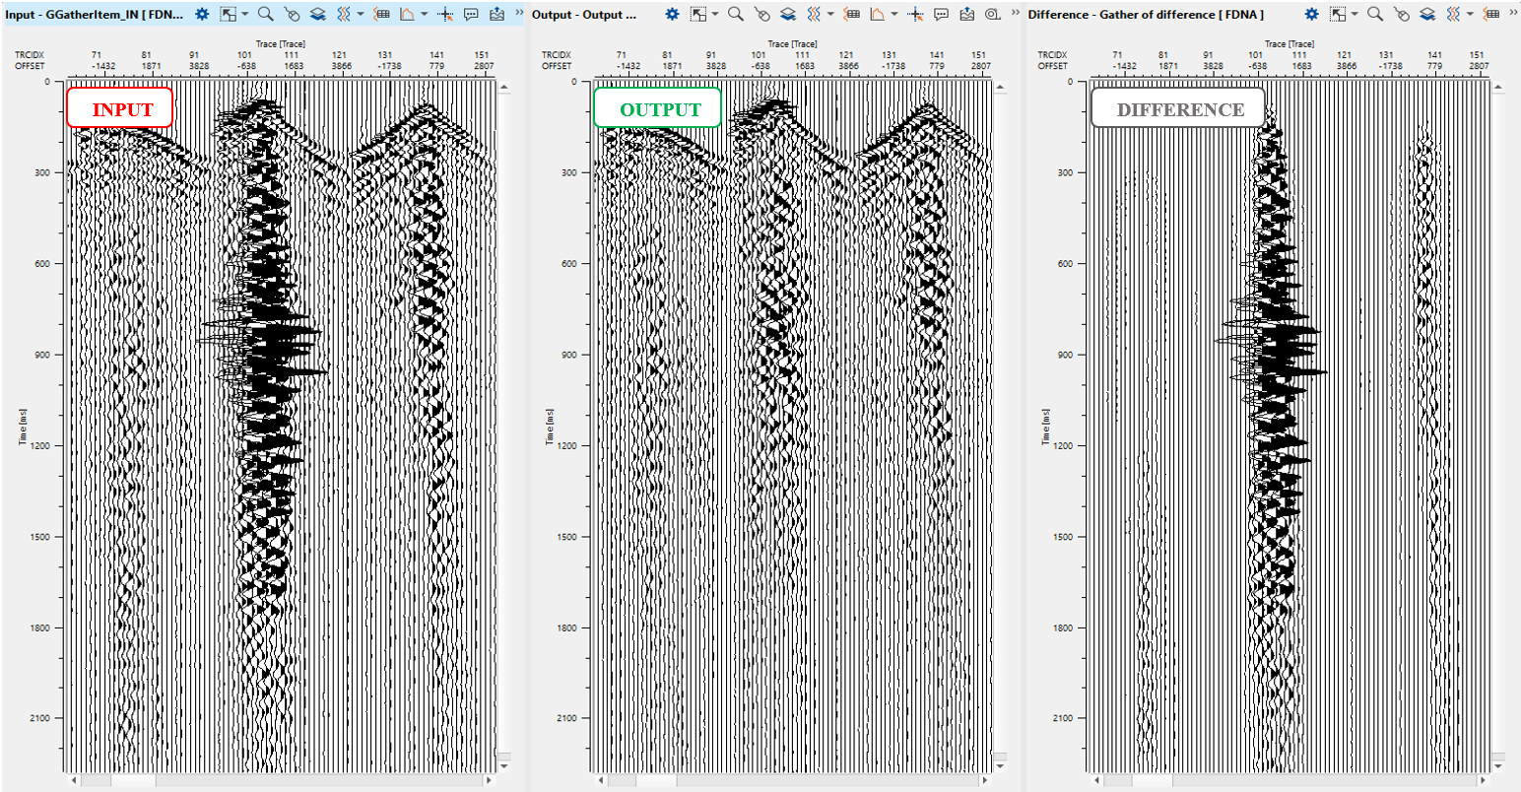Click the OUTPUT label box
Image resolution: width=1521 pixels, height=792 pixels.
click(657, 108)
